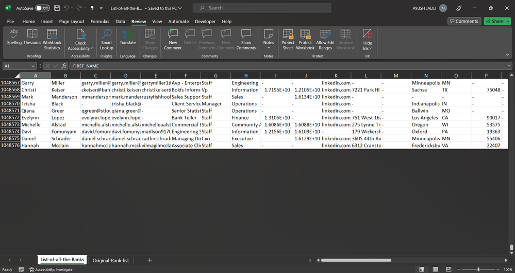Click the 100% zoom level
This screenshot has height=273, width=515.
point(508,269)
